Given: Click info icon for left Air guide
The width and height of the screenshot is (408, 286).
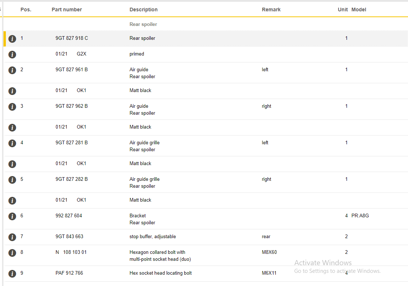Looking at the screenshot, I should [x=12, y=70].
